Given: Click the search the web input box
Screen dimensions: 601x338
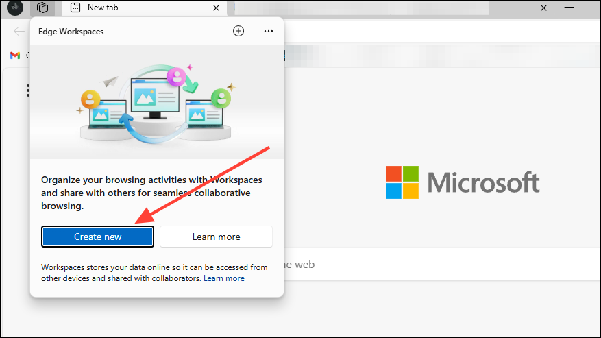Looking at the screenshot, I should [x=442, y=265].
